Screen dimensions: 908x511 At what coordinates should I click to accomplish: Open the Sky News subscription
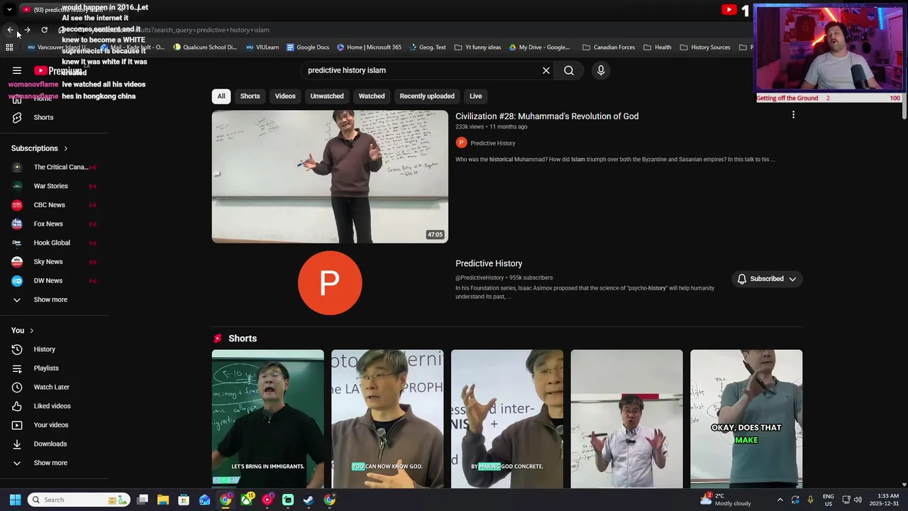coord(55,262)
